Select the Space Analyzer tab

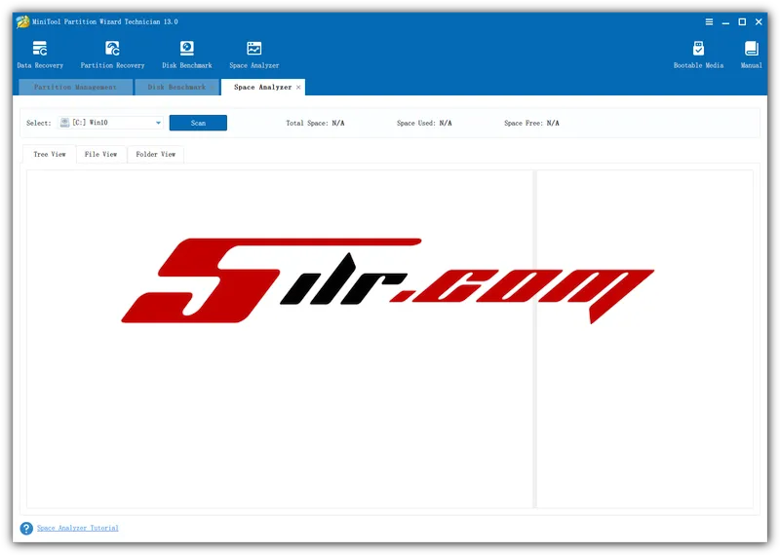pyautogui.click(x=262, y=87)
